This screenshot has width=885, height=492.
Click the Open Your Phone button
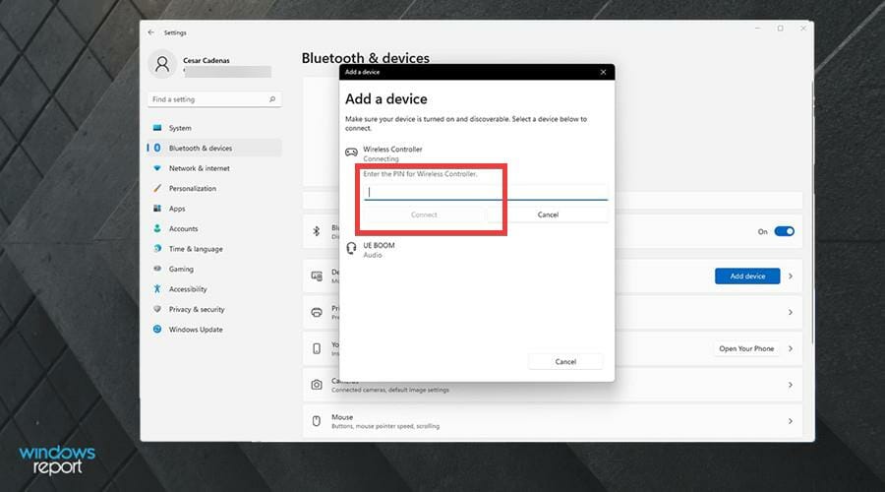pyautogui.click(x=746, y=348)
